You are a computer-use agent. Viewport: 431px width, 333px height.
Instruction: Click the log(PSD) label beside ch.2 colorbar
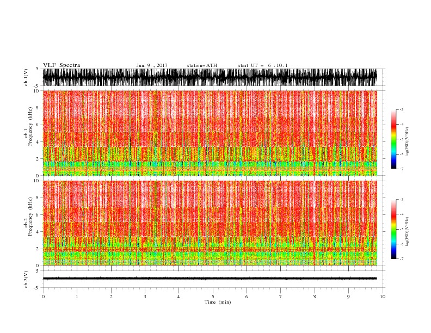(407, 232)
